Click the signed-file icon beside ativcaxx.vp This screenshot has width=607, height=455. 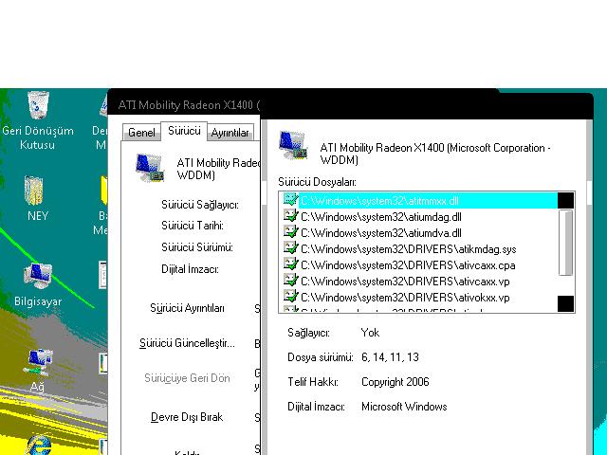click(291, 281)
